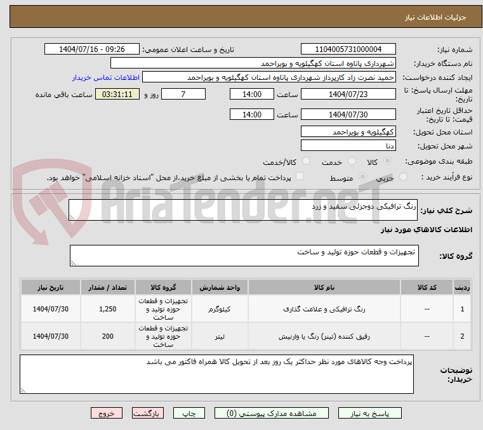Click the row 2 need date 1404/07/30
The height and width of the screenshot is (430, 483).
point(51,336)
